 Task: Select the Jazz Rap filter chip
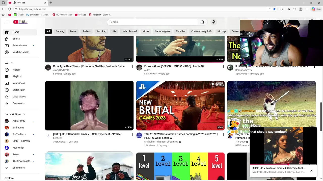coord(101,31)
